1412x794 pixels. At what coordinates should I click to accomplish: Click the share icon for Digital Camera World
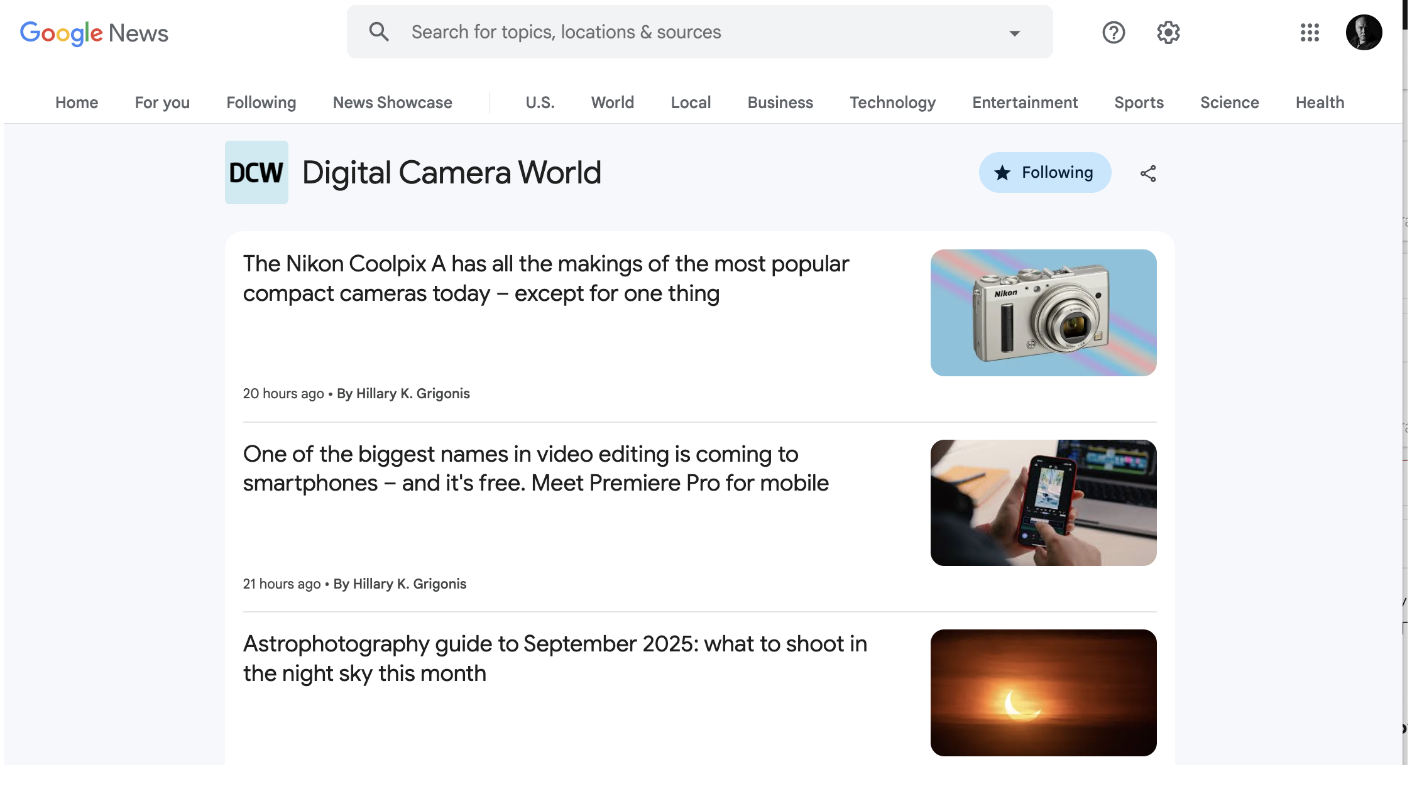(1148, 173)
